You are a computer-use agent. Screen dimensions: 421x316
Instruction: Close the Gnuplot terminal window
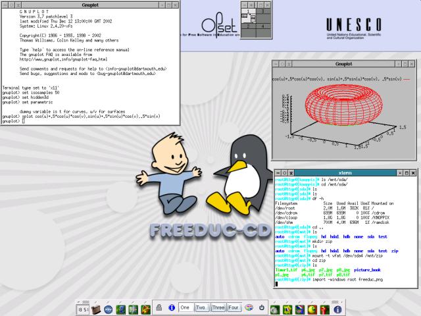[175, 5]
